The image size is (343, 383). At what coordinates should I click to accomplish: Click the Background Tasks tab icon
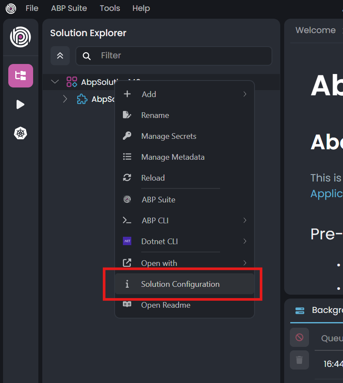click(300, 310)
